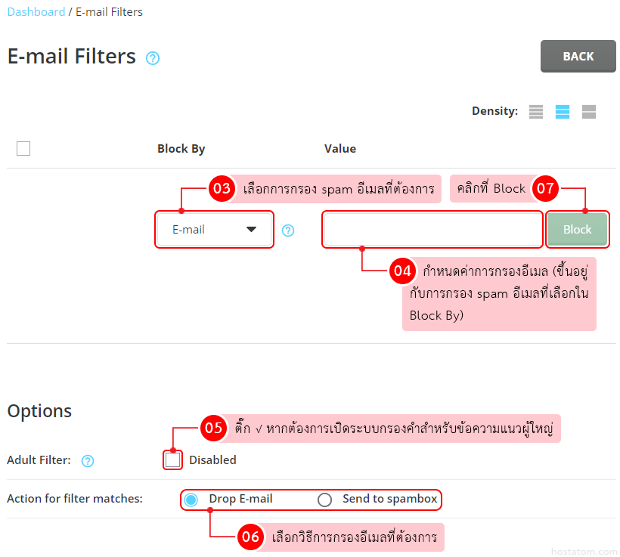Click the green Block button
The height and width of the screenshot is (557, 620).
pyautogui.click(x=577, y=230)
